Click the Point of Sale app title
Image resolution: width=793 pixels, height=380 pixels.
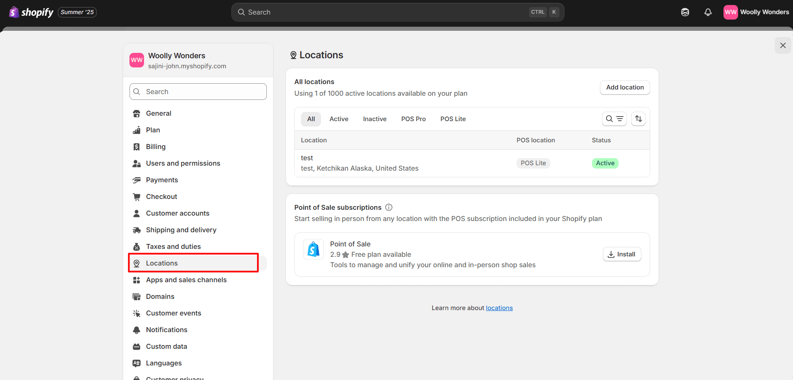tap(350, 244)
